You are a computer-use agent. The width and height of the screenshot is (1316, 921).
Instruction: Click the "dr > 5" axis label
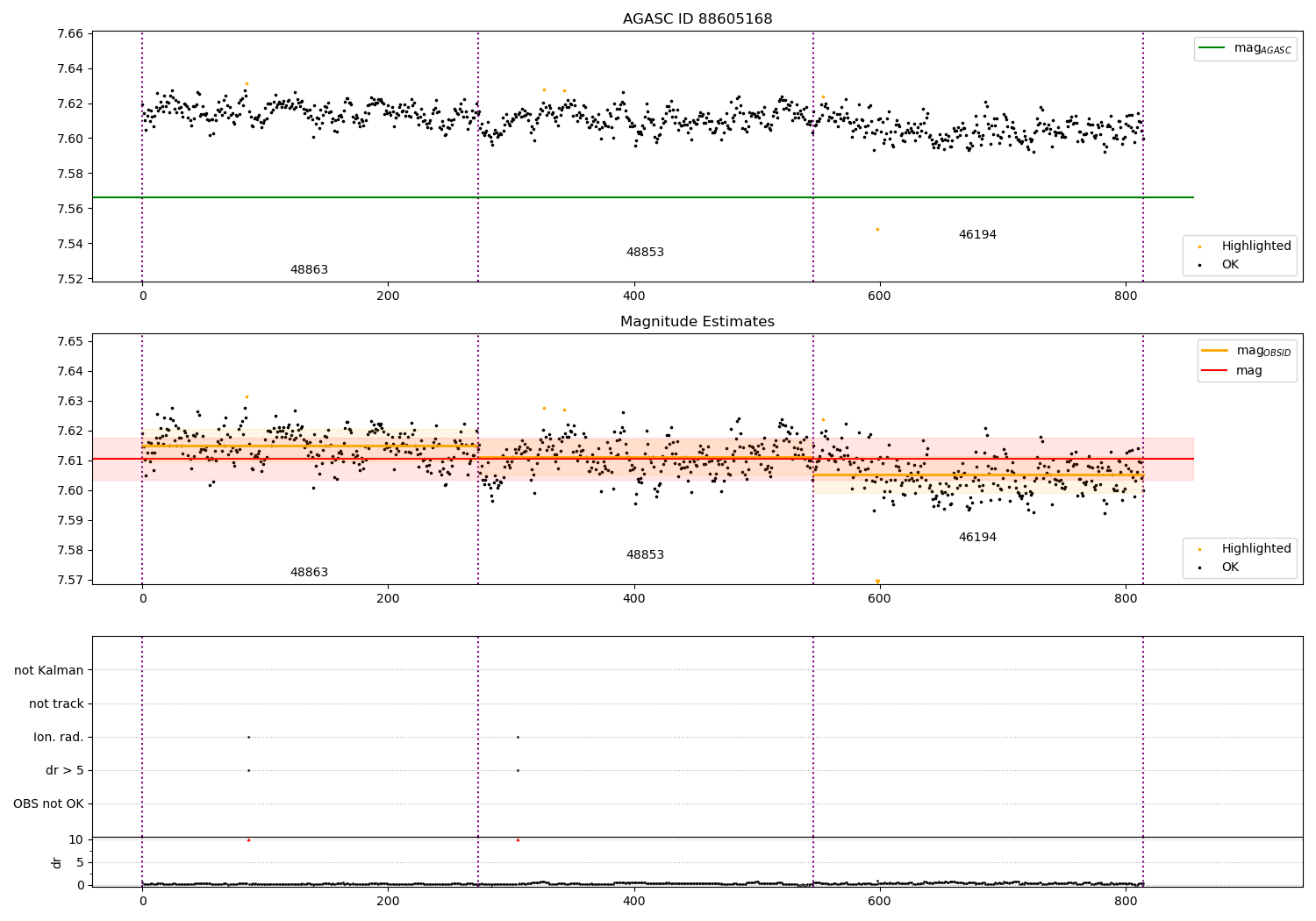pyautogui.click(x=65, y=771)
